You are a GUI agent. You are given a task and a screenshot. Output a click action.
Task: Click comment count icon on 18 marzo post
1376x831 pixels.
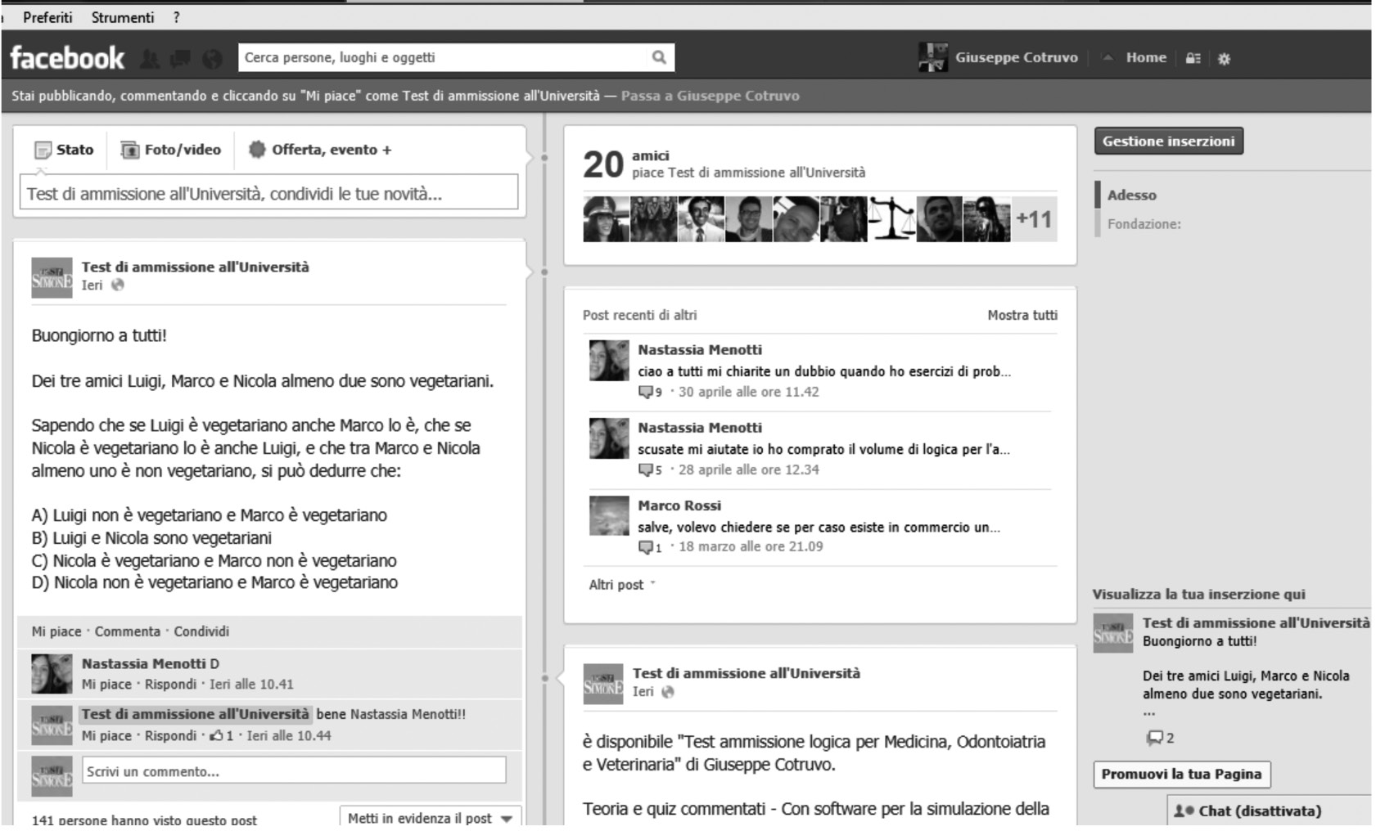[645, 547]
